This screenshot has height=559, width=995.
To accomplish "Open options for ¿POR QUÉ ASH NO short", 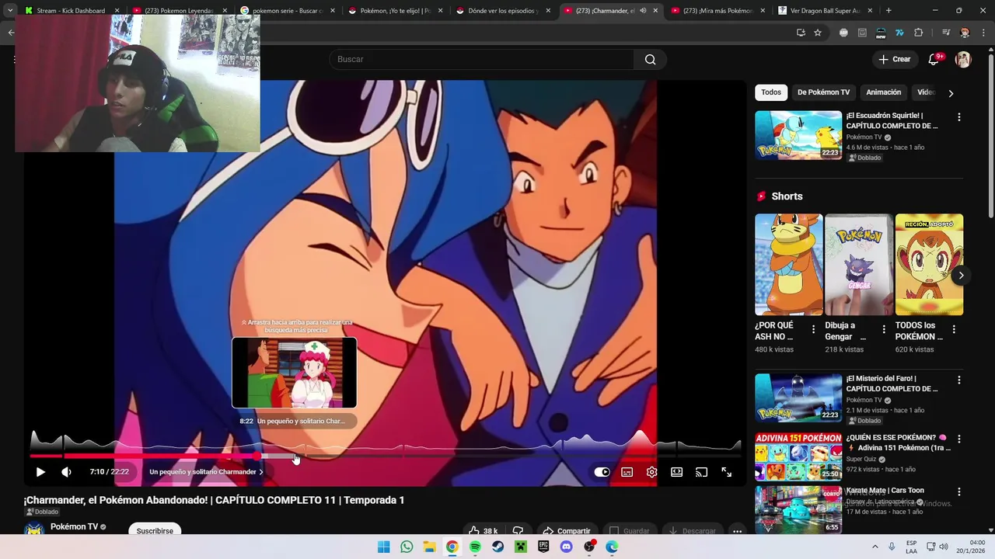I will tap(814, 329).
